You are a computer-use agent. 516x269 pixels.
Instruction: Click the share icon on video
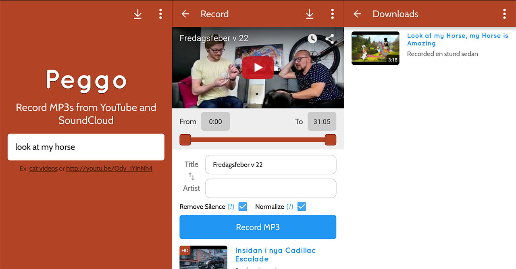tap(330, 39)
